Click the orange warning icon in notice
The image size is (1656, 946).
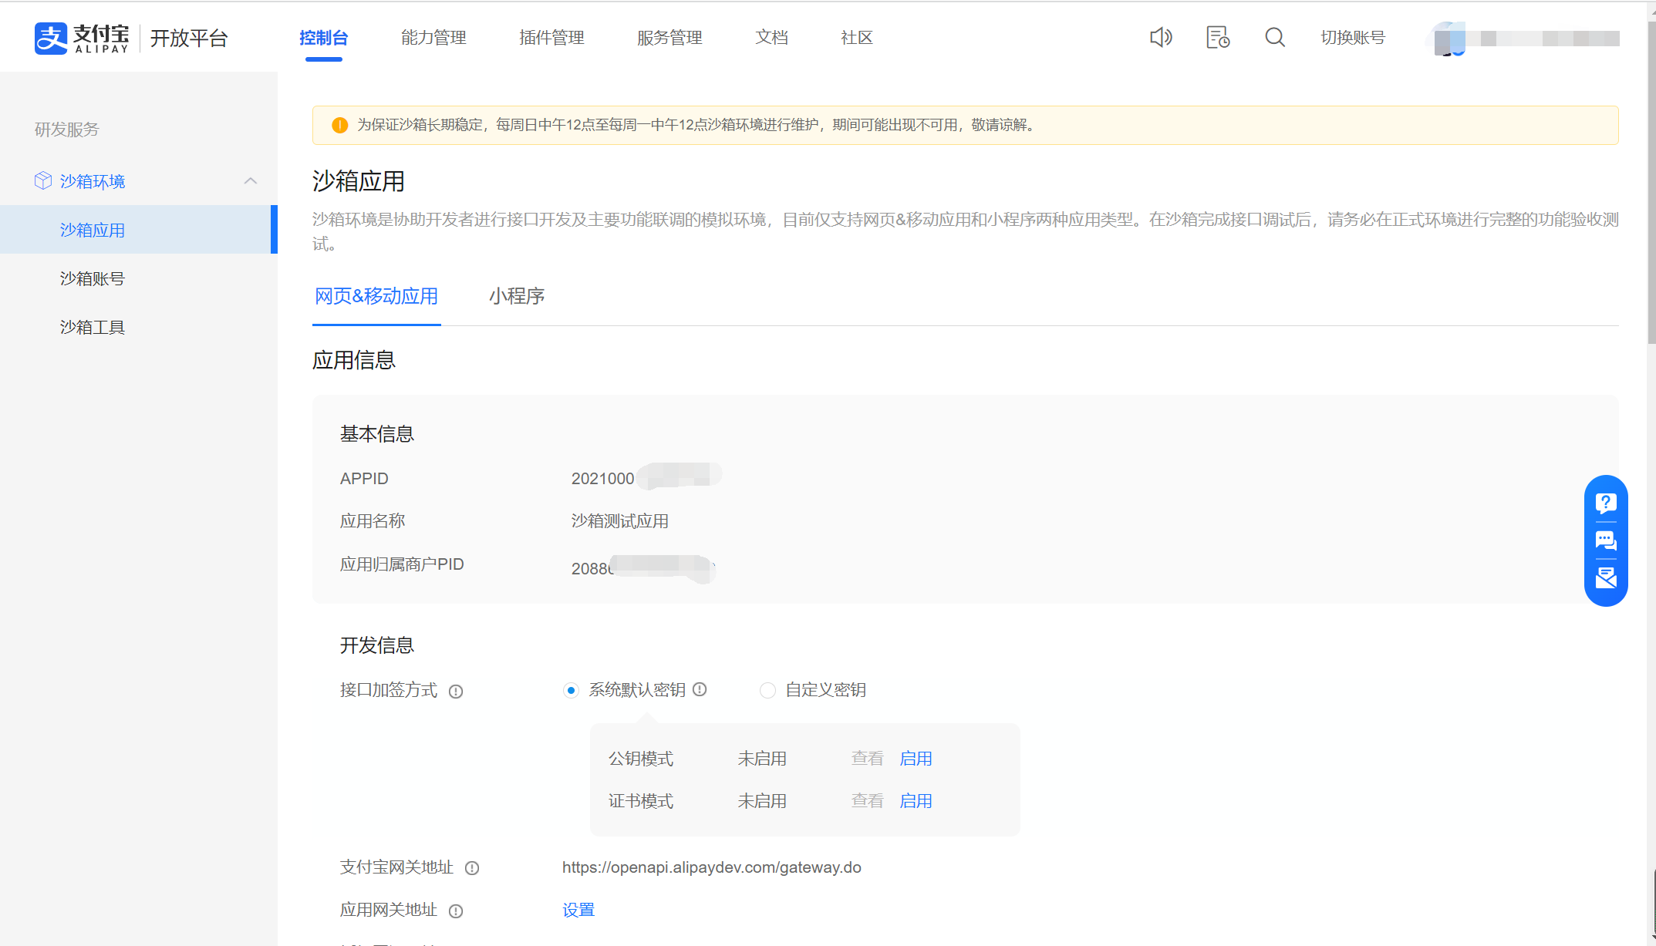(x=339, y=125)
